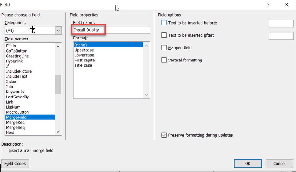The width and height of the screenshot is (296, 172).
Task: Toggle Vertical formatting checkbox
Action: pyautogui.click(x=164, y=60)
